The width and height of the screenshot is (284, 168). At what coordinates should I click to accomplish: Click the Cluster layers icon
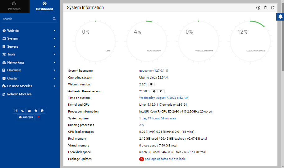[x=4, y=78]
